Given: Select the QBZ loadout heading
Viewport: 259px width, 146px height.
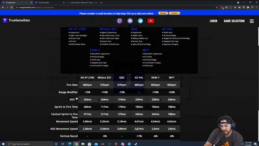Looking at the screenshot, I should click(134, 29).
